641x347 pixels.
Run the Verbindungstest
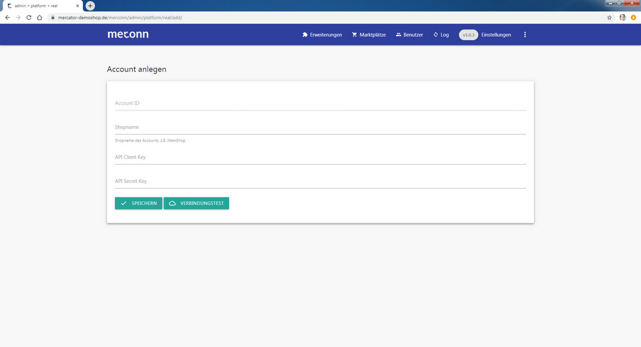pos(196,203)
